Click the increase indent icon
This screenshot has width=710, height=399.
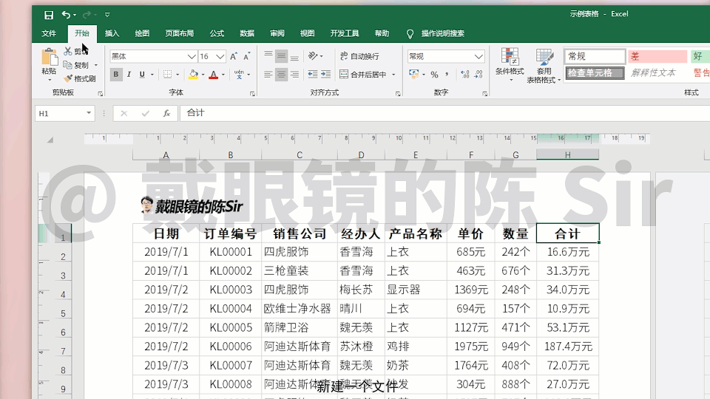(x=325, y=74)
